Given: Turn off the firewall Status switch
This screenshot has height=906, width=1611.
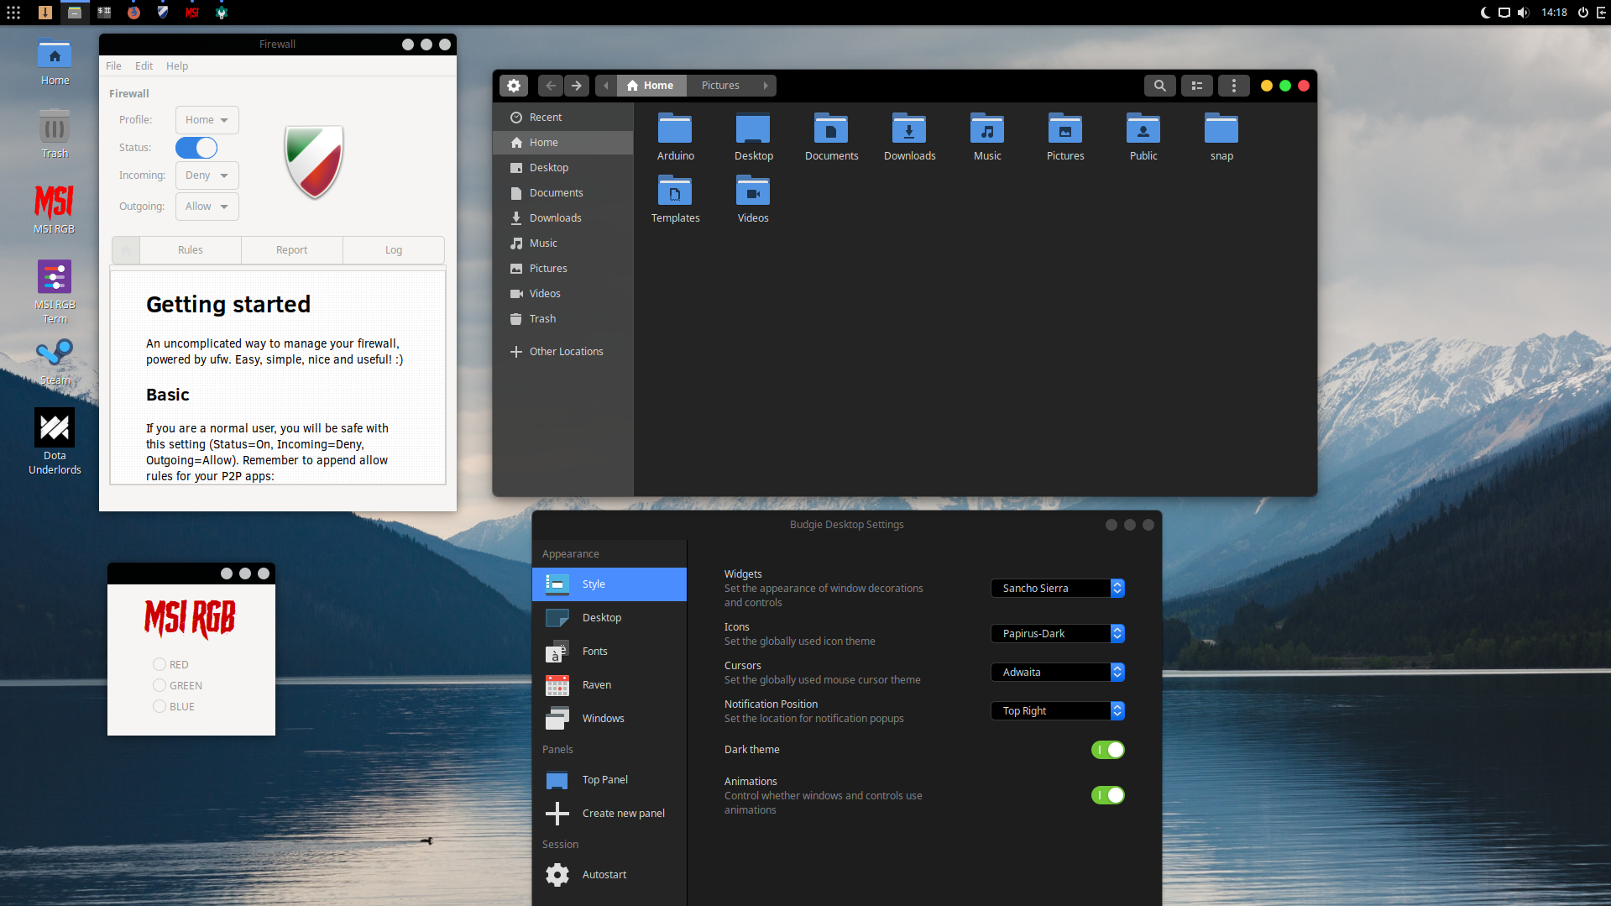Looking at the screenshot, I should (x=196, y=148).
